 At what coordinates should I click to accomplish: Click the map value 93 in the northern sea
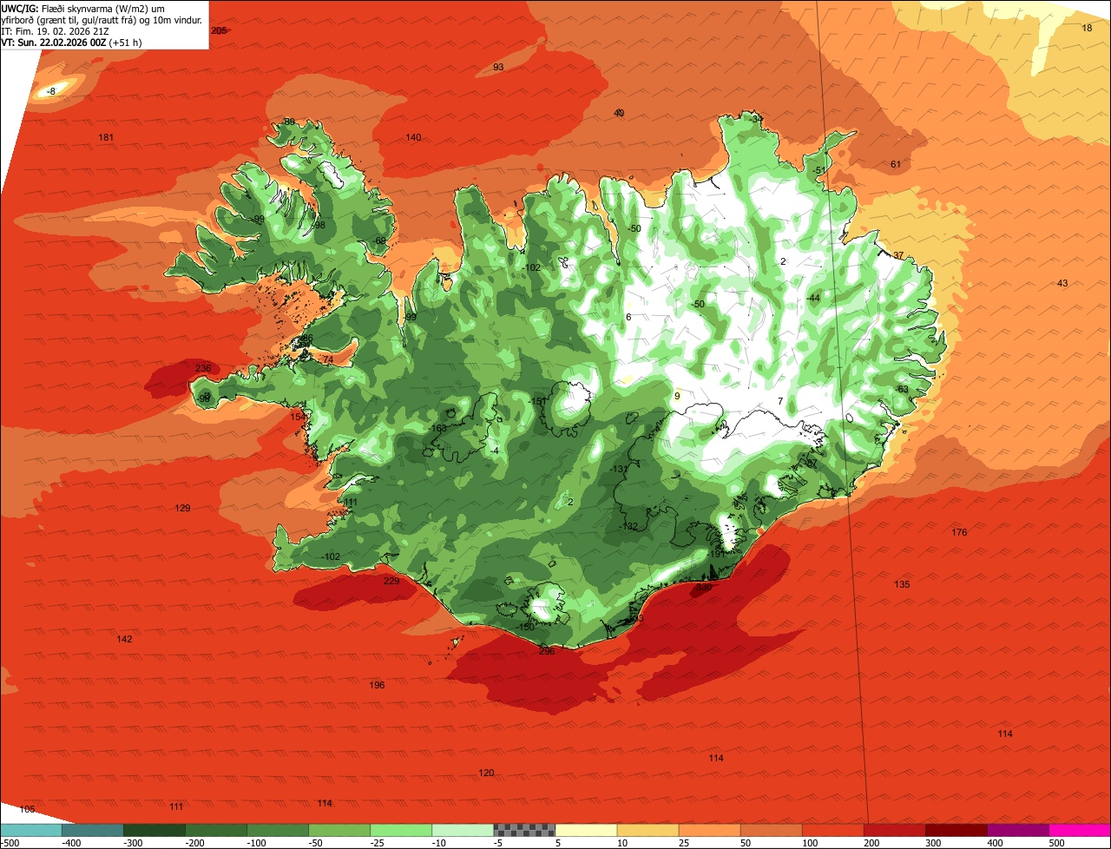pyautogui.click(x=498, y=67)
